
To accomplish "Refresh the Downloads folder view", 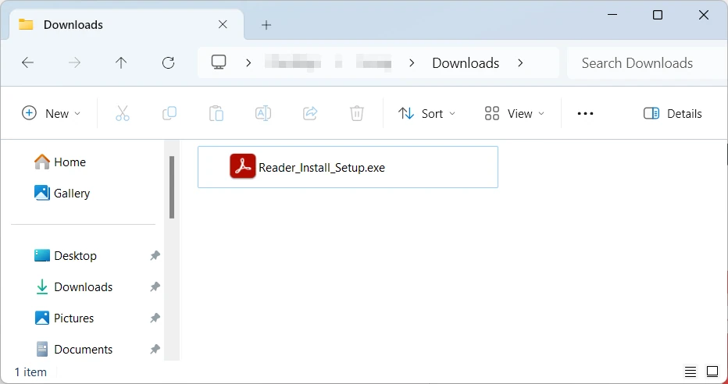I will [x=168, y=62].
